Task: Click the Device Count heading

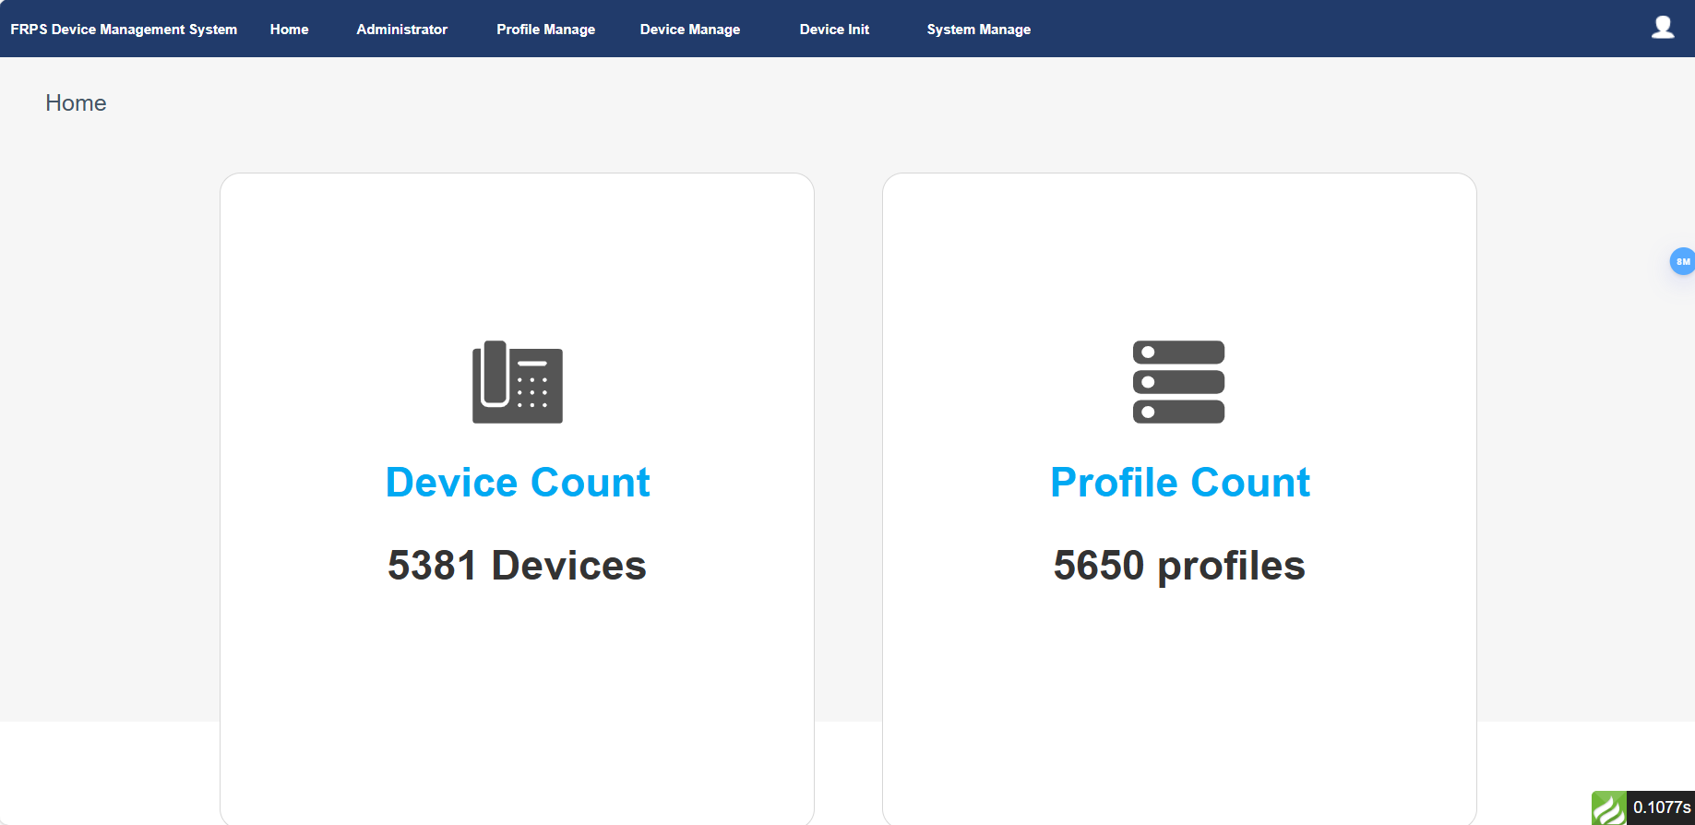Action: 518,483
